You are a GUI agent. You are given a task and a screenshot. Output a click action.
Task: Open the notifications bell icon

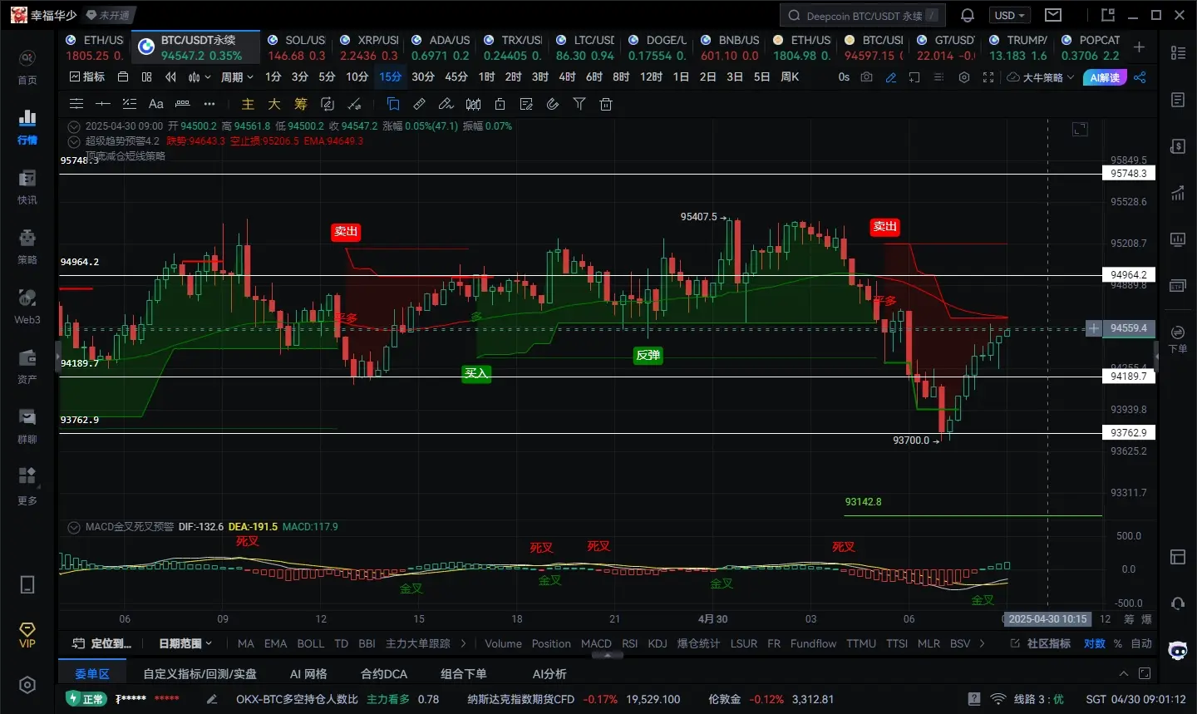(x=968, y=16)
